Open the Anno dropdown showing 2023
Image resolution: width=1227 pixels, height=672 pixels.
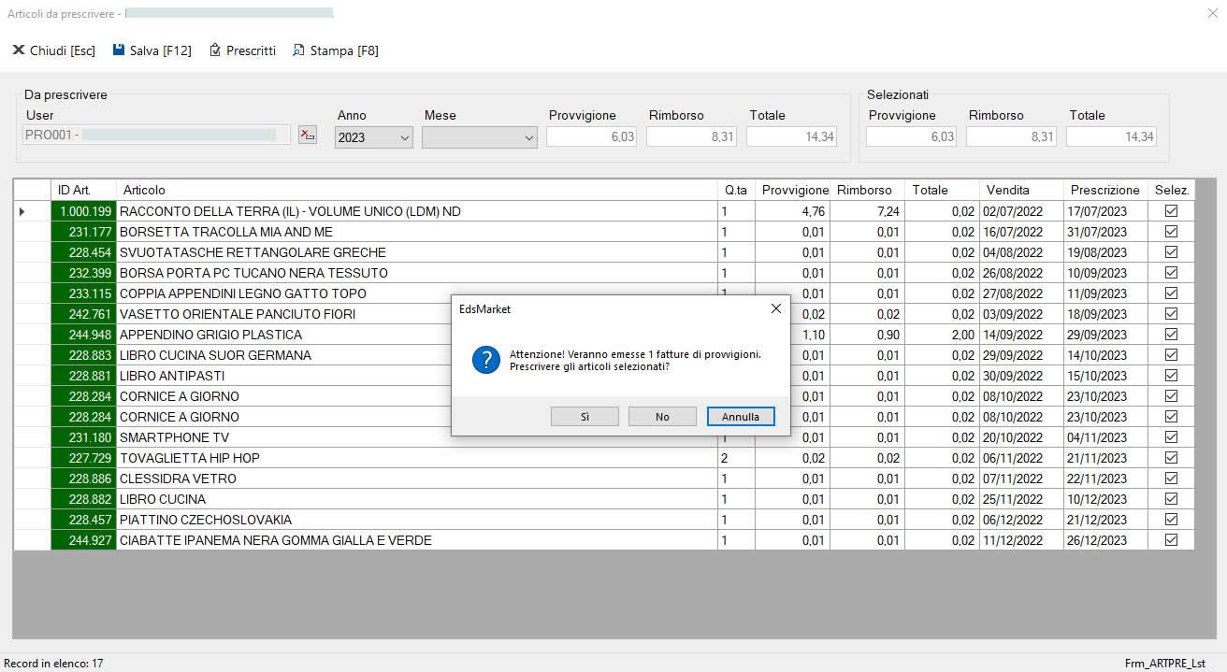tap(374, 137)
